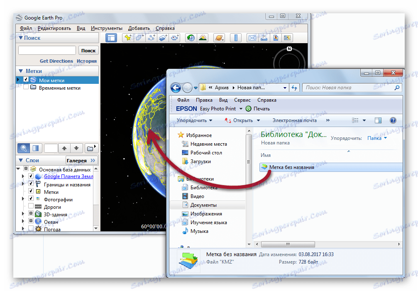Select the Метка без названия file
The image size is (418, 291).
point(330,167)
